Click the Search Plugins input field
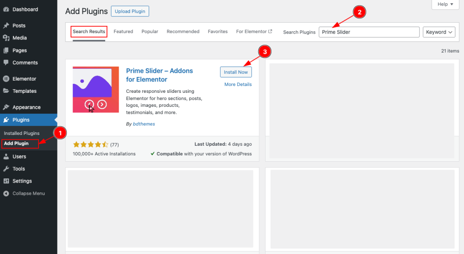 tap(369, 32)
